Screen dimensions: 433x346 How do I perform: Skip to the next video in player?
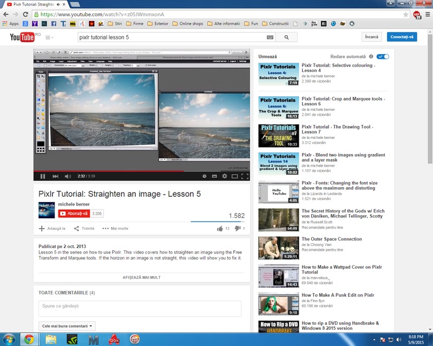click(55, 176)
